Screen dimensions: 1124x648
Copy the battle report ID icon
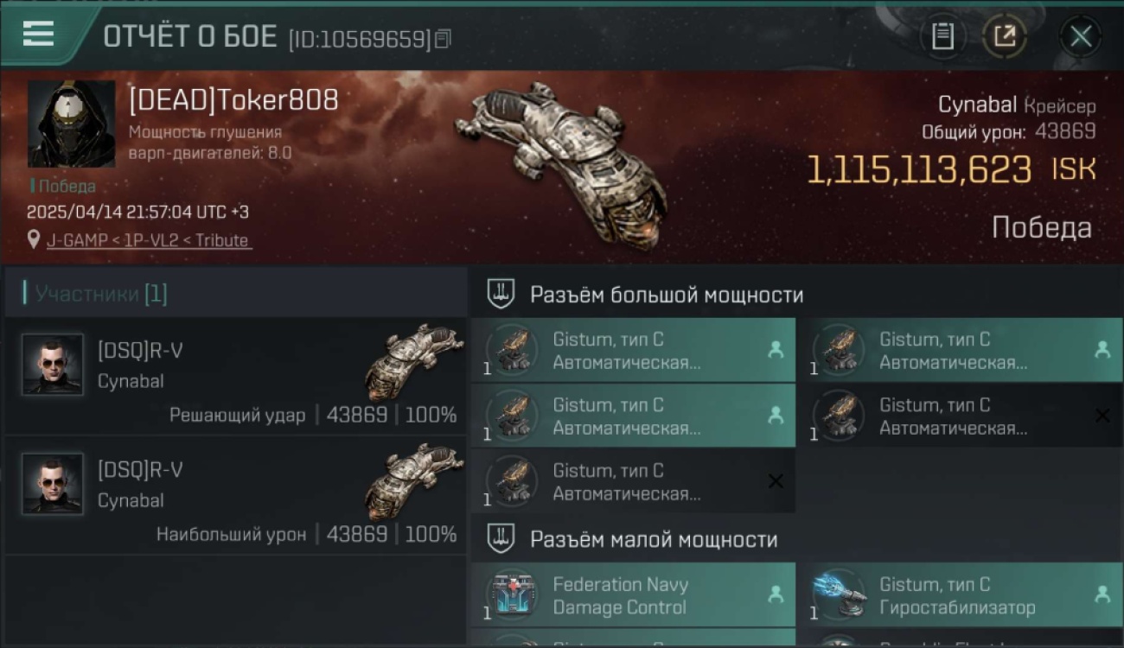click(x=443, y=38)
